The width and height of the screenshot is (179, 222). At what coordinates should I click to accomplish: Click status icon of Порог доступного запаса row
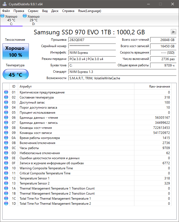tap(6, 107)
